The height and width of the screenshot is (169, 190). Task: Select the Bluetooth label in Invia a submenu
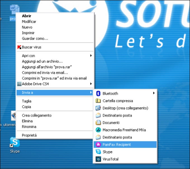pos(110,94)
